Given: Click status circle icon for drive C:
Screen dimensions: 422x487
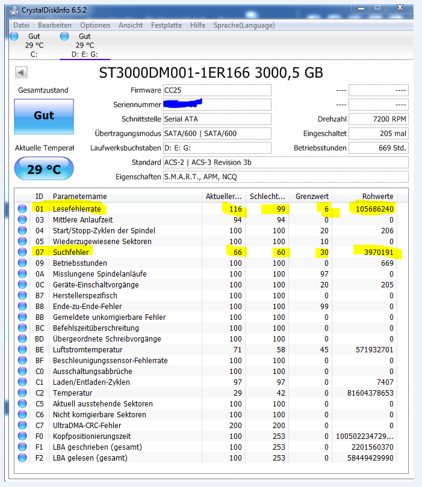Looking at the screenshot, I should [14, 36].
